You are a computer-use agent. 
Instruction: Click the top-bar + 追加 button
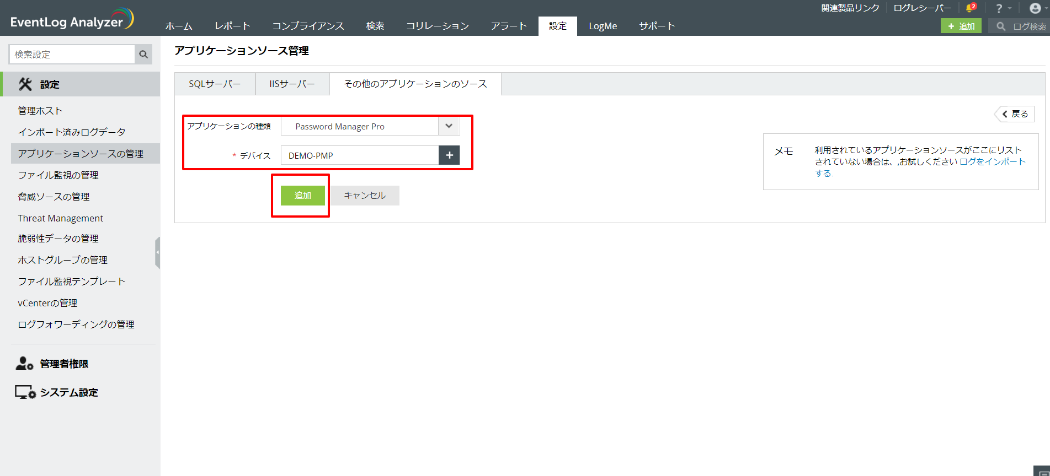point(961,26)
